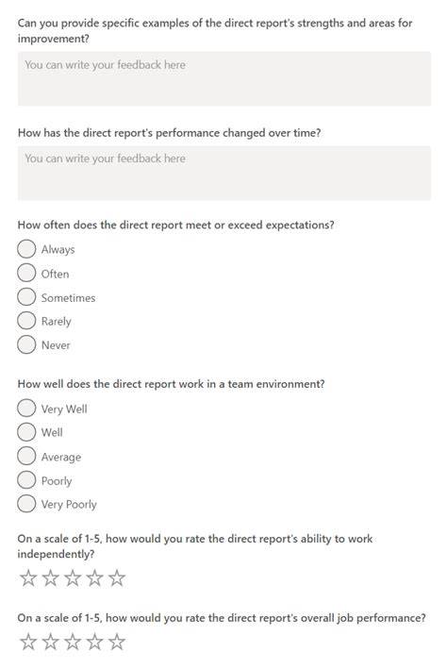Pick the Average radio option
447x669 pixels.
(x=26, y=456)
